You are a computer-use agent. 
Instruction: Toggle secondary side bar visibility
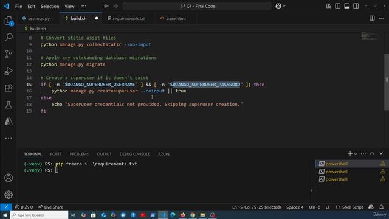point(356,6)
